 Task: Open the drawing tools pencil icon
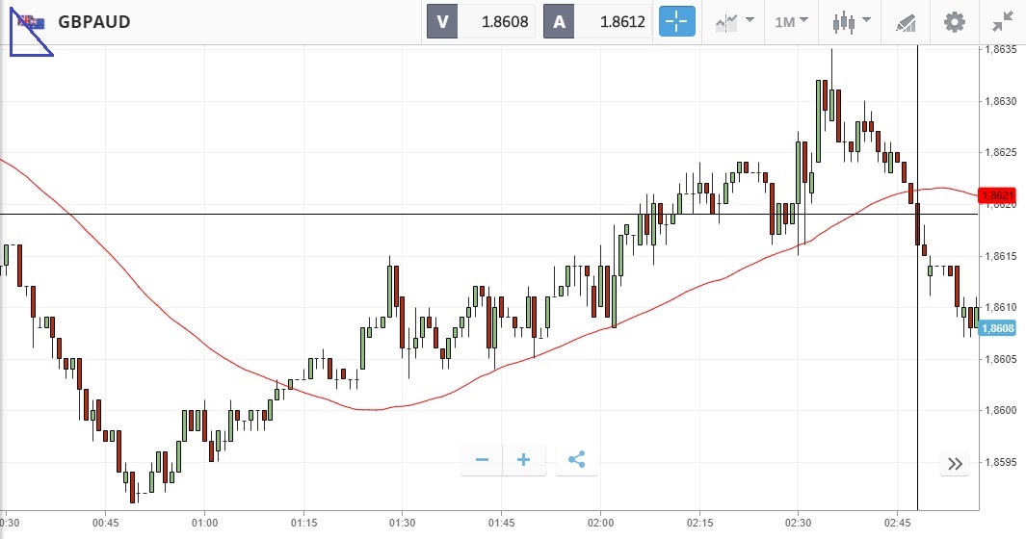(x=906, y=21)
